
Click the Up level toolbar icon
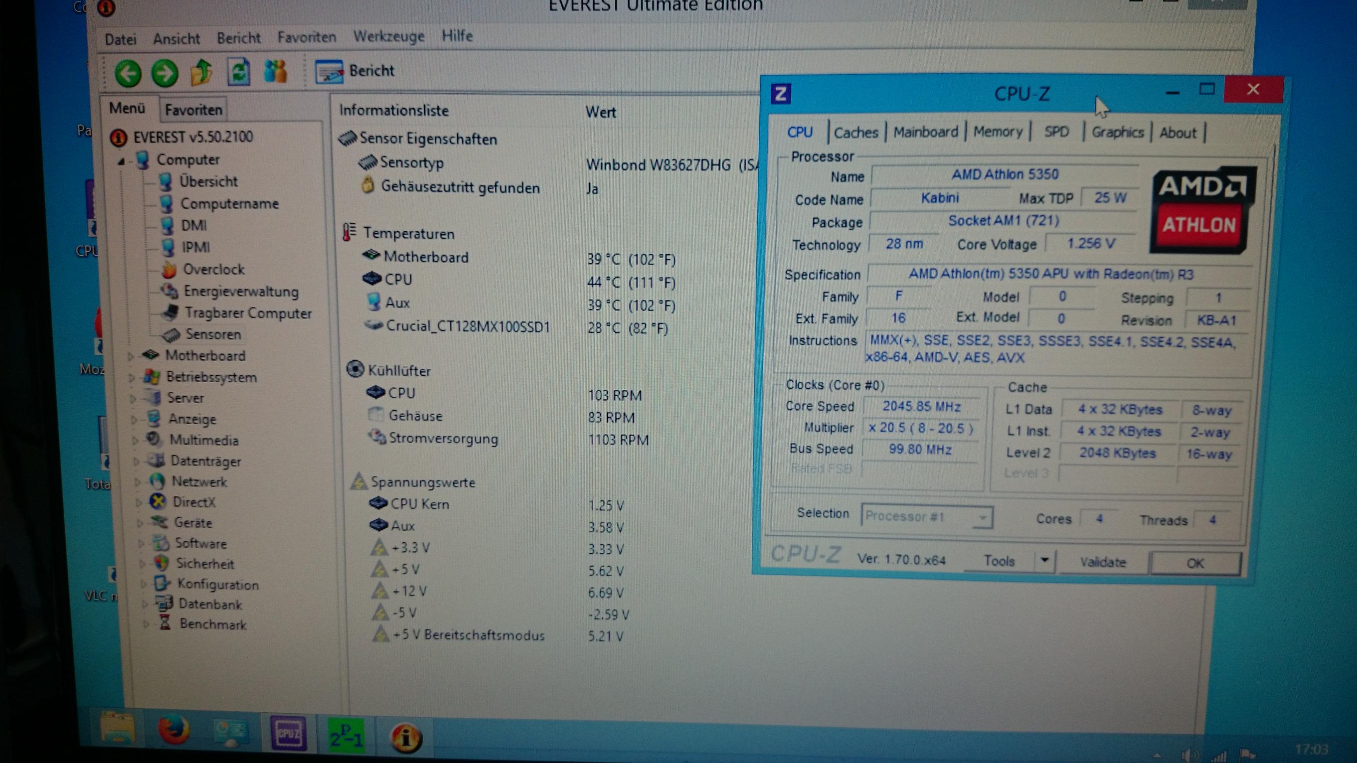[x=201, y=72]
